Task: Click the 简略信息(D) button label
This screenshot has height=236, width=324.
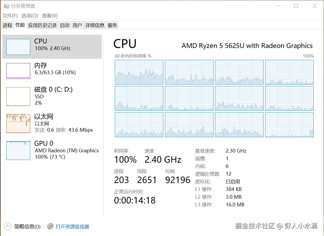Action: point(27,227)
